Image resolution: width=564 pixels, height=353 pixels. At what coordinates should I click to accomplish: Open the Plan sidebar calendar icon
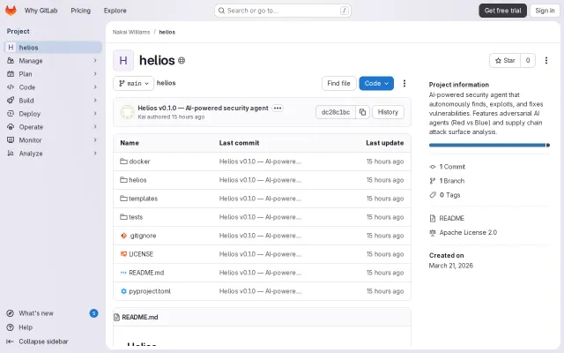pos(11,74)
